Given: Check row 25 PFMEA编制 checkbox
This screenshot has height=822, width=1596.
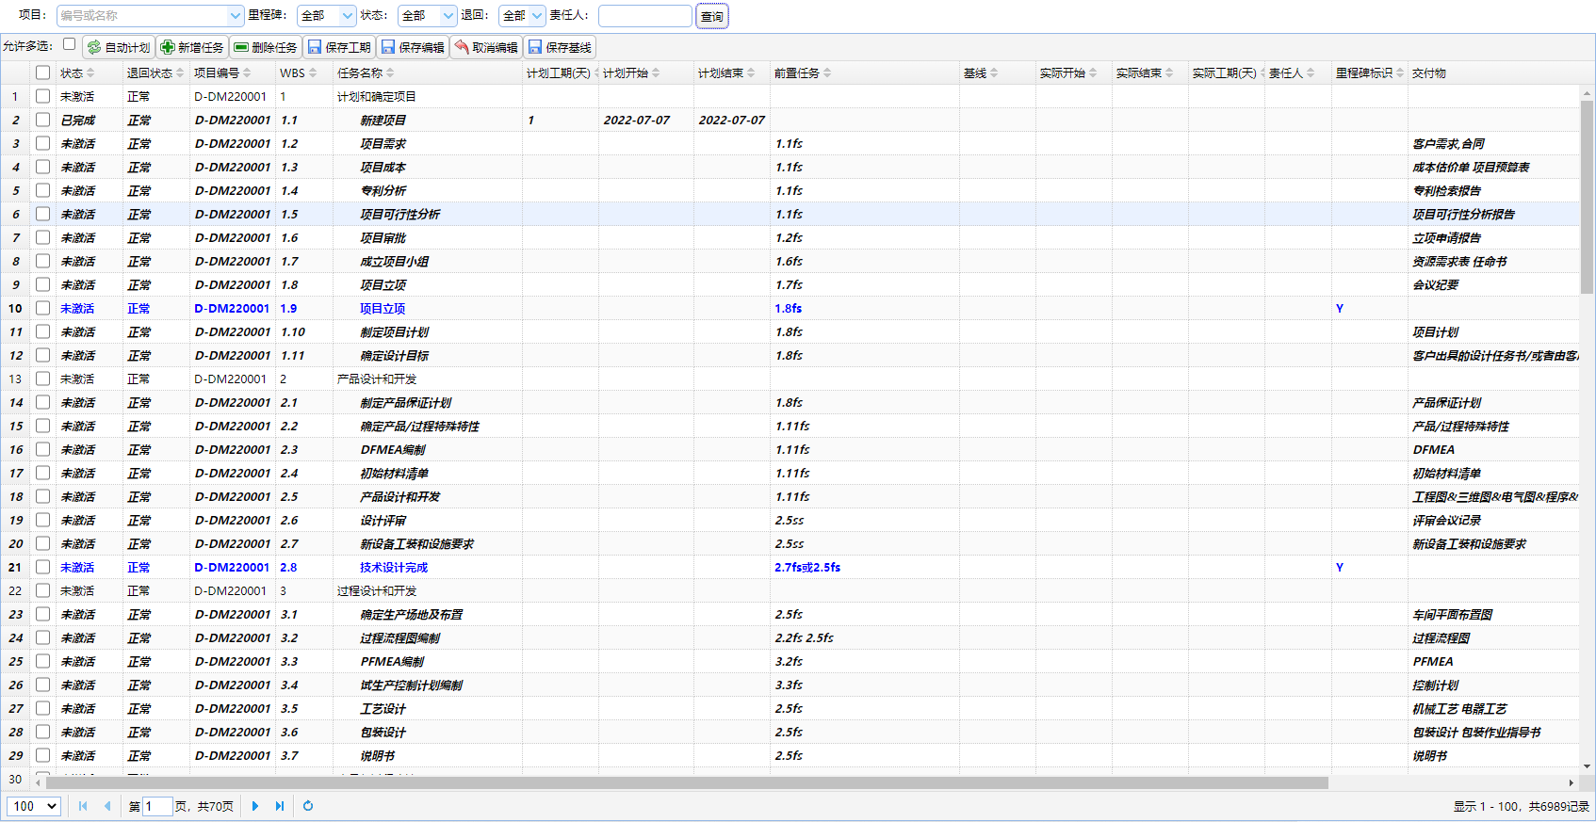Looking at the screenshot, I should pyautogui.click(x=42, y=661).
